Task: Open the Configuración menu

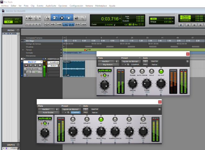Action: click(76, 6)
